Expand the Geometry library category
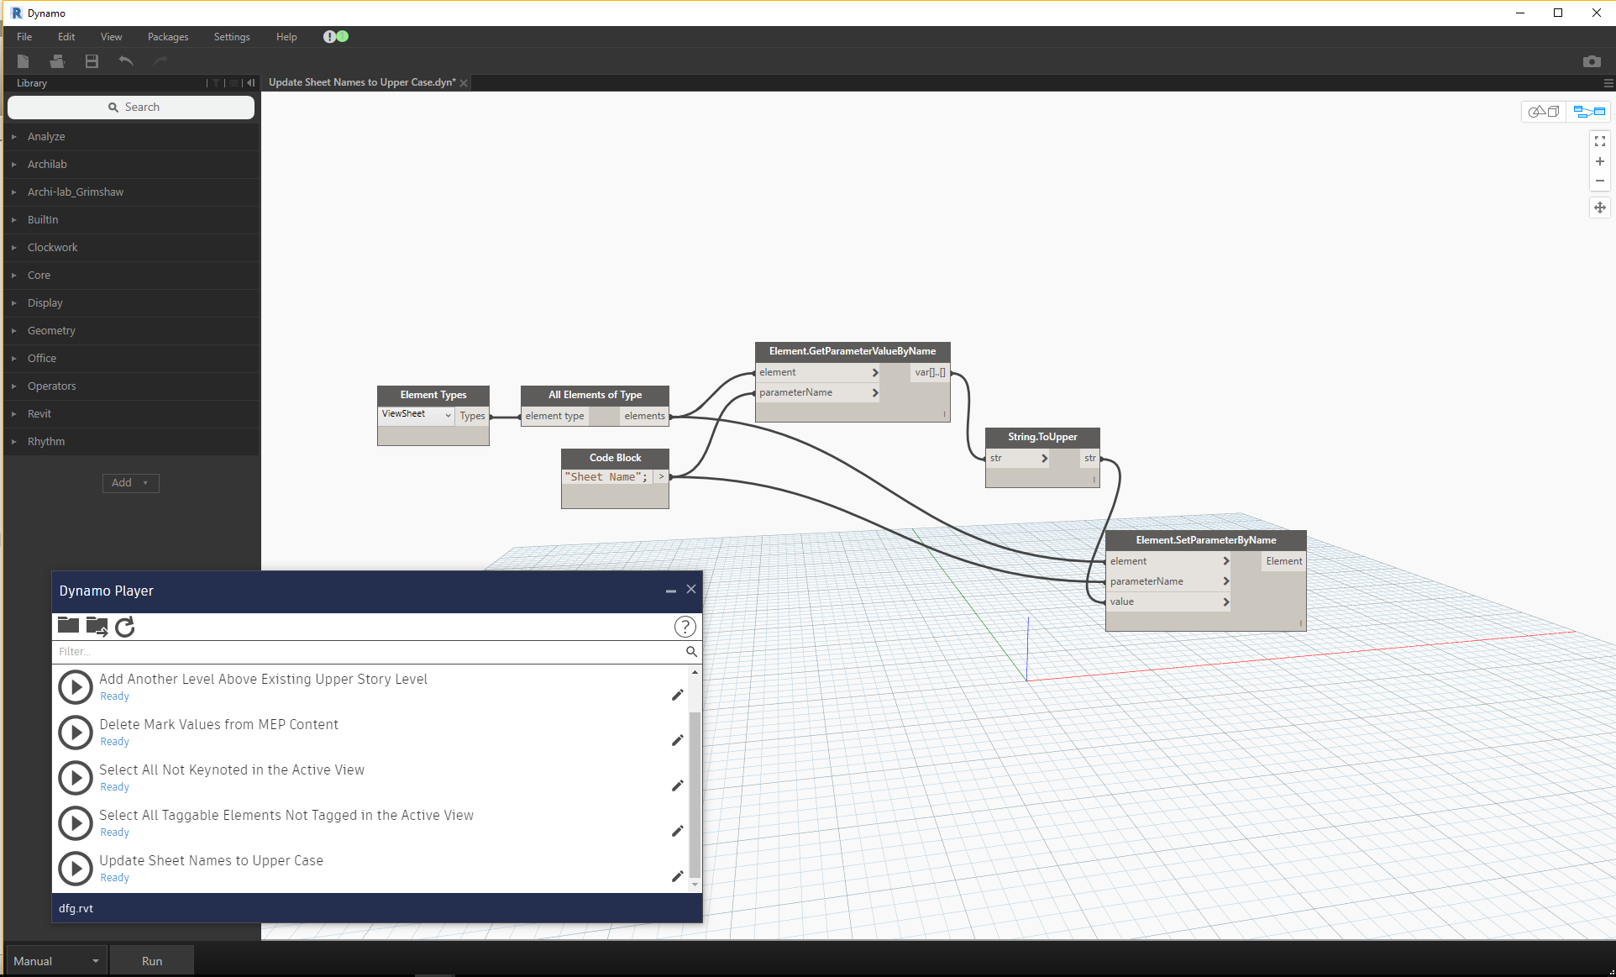The width and height of the screenshot is (1616, 977). point(131,331)
